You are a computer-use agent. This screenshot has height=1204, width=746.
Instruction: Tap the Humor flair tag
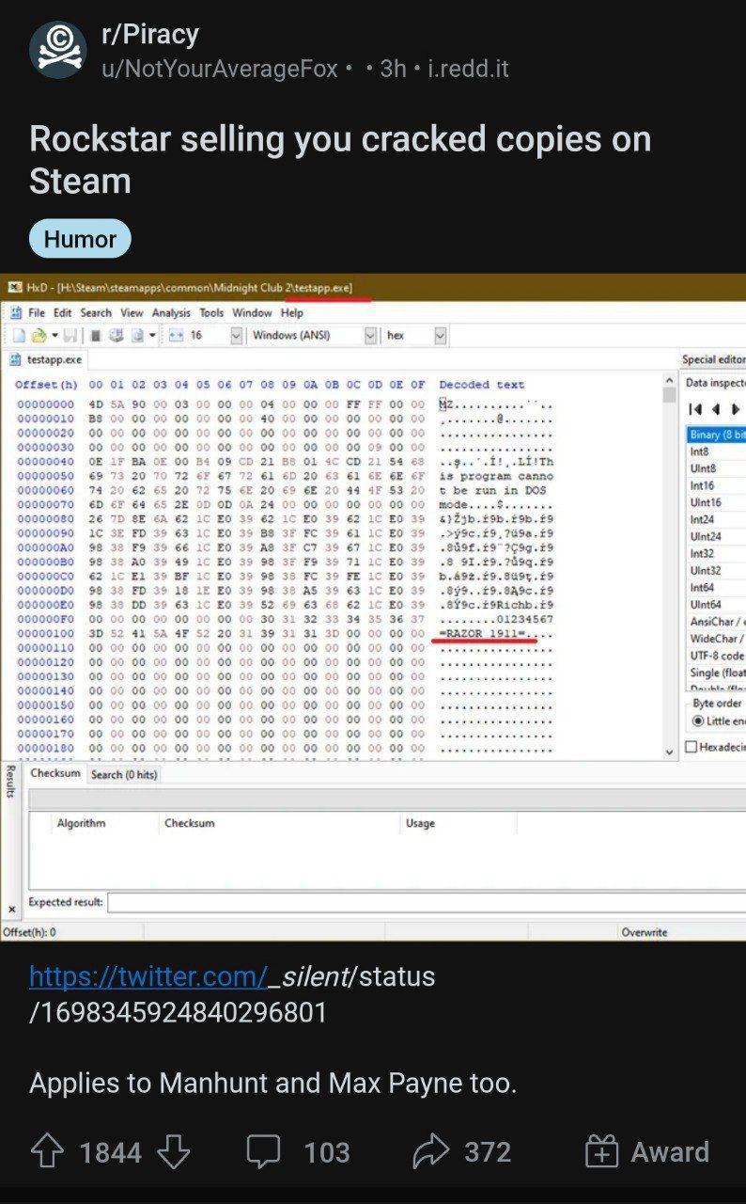click(x=80, y=239)
